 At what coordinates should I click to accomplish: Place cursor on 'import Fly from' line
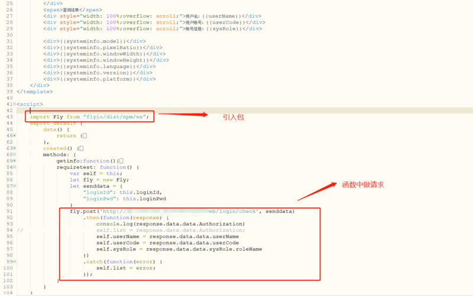tap(89, 116)
